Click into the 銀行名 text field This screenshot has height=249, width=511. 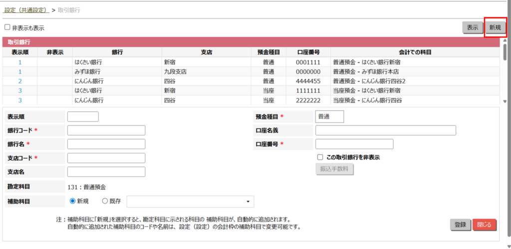[106, 144]
